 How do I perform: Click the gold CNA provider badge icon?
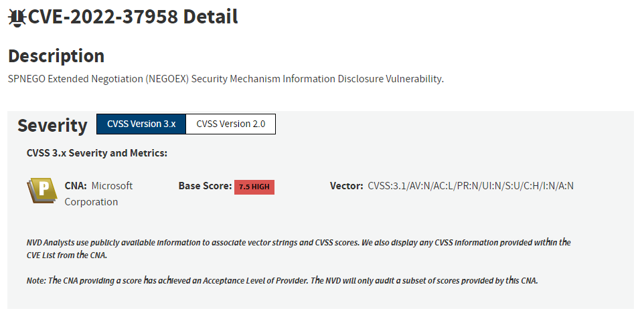tap(42, 191)
